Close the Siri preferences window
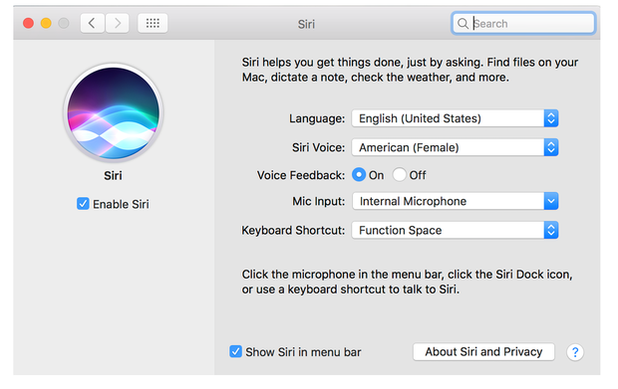 [x=28, y=23]
